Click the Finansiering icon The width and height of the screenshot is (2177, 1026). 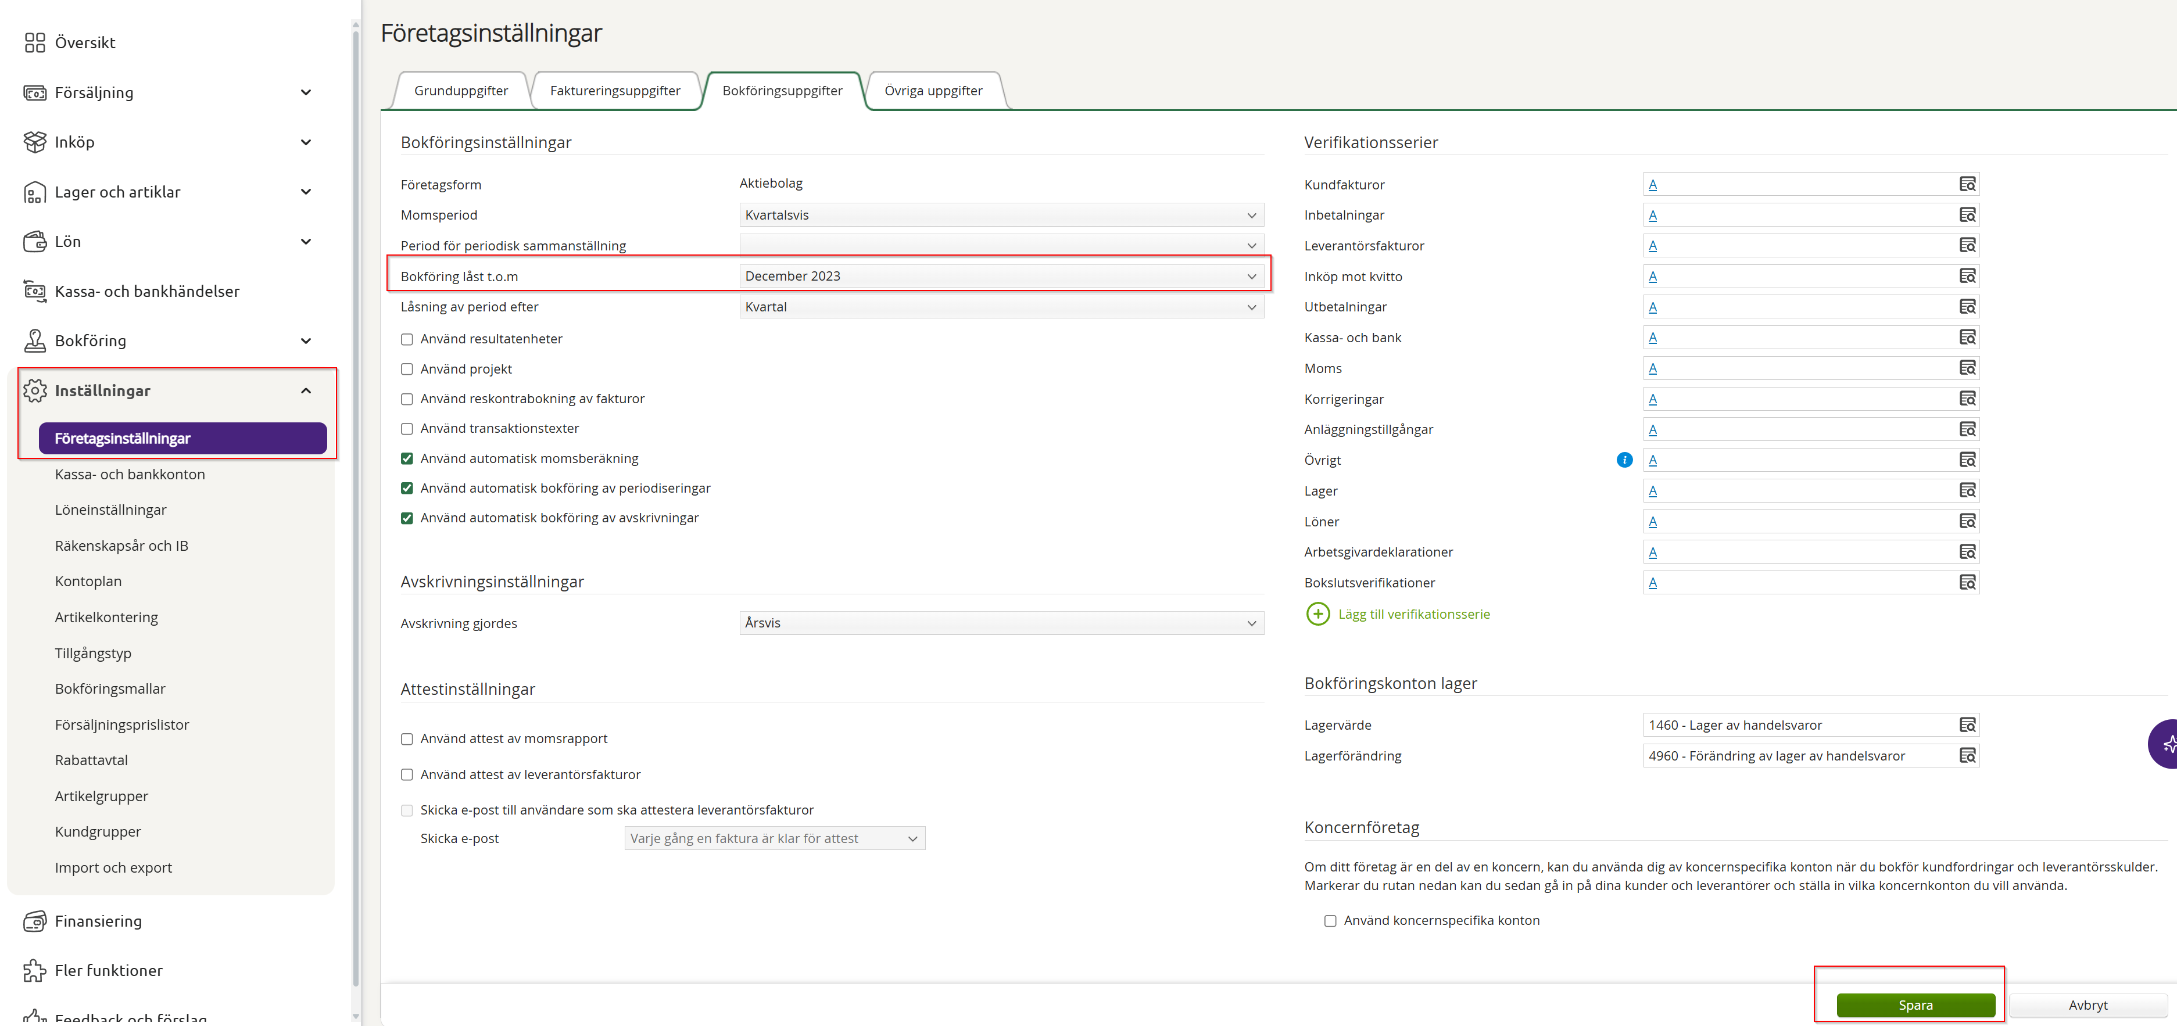pos(35,921)
